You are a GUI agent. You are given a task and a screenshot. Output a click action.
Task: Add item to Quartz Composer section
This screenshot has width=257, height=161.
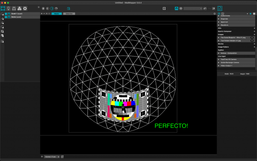(254, 31)
